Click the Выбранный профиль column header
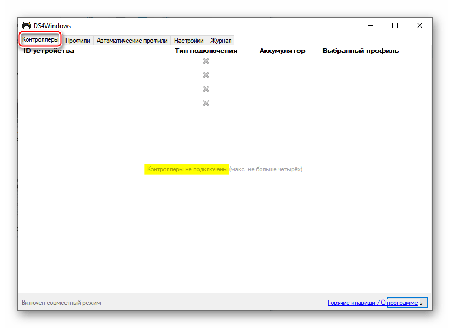The height and width of the screenshot is (328, 450). point(360,51)
